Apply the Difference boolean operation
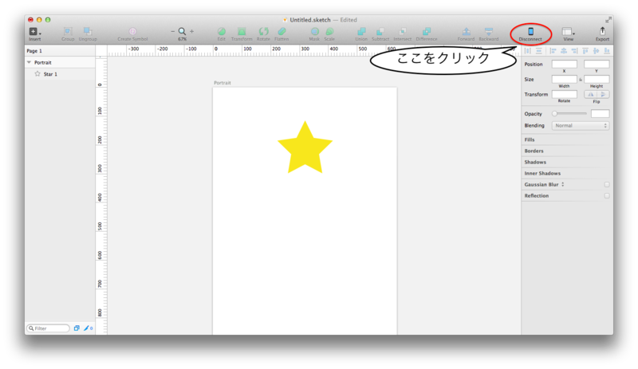638x369 pixels. click(x=427, y=31)
